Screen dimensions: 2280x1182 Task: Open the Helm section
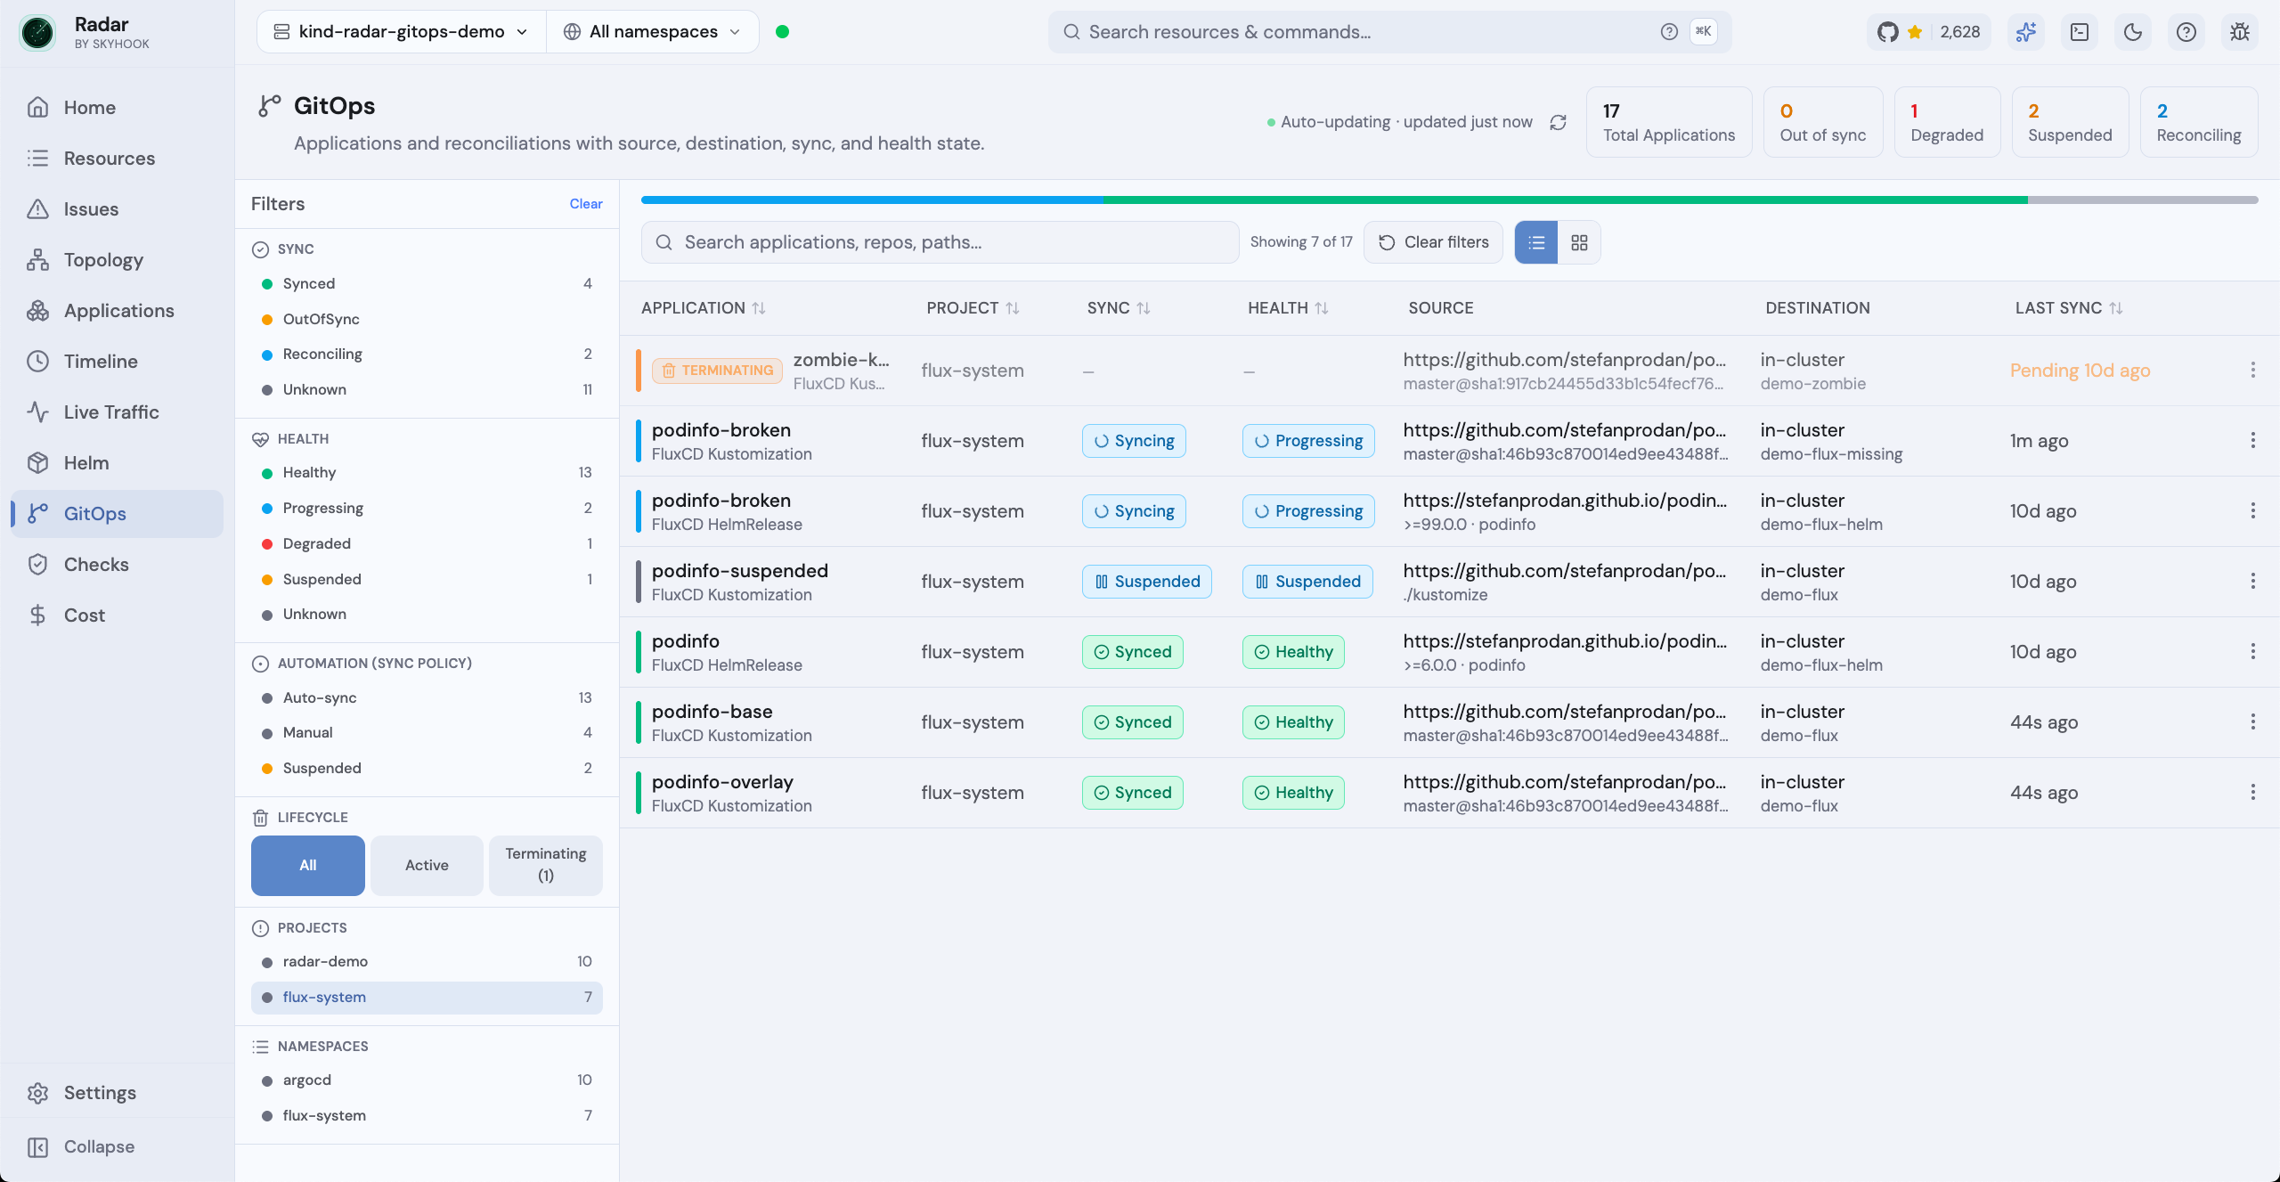pos(117,463)
